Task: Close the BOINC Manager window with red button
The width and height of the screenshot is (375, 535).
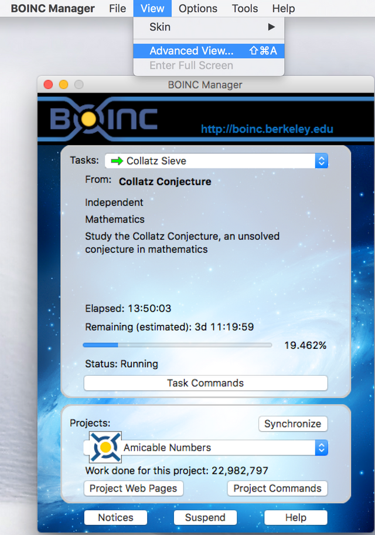Action: click(48, 85)
